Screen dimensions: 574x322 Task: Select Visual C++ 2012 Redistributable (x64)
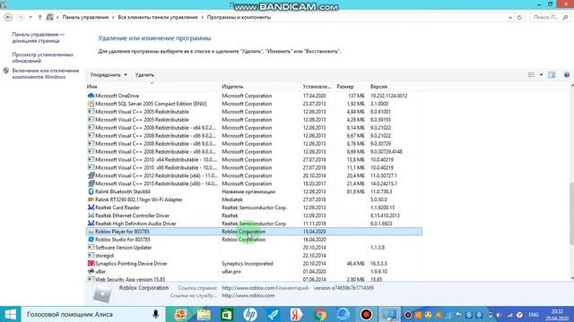254,175
